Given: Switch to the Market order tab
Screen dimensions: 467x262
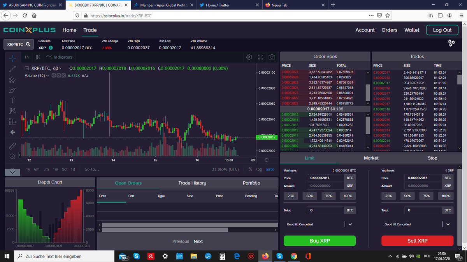Looking at the screenshot, I should [x=371, y=158].
